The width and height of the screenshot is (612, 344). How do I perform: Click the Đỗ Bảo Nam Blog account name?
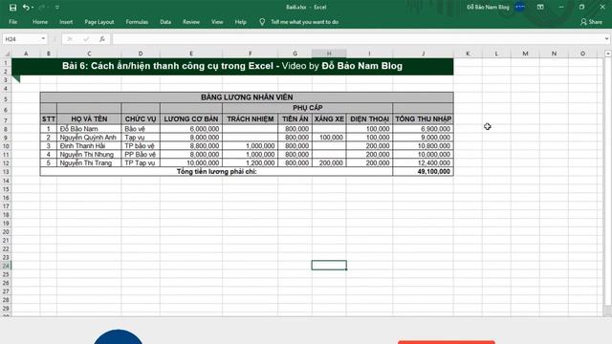tap(488, 7)
